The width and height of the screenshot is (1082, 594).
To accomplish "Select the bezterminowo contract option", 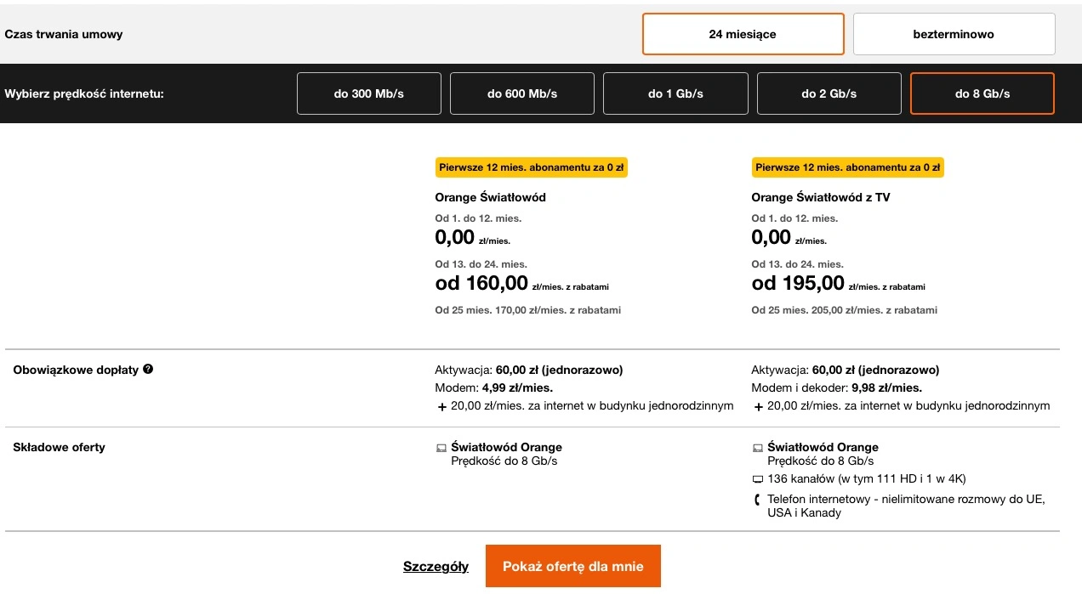I will click(x=954, y=34).
